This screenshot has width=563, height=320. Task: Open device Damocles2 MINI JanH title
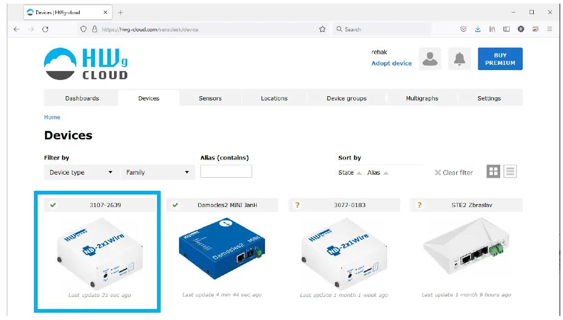(x=227, y=205)
